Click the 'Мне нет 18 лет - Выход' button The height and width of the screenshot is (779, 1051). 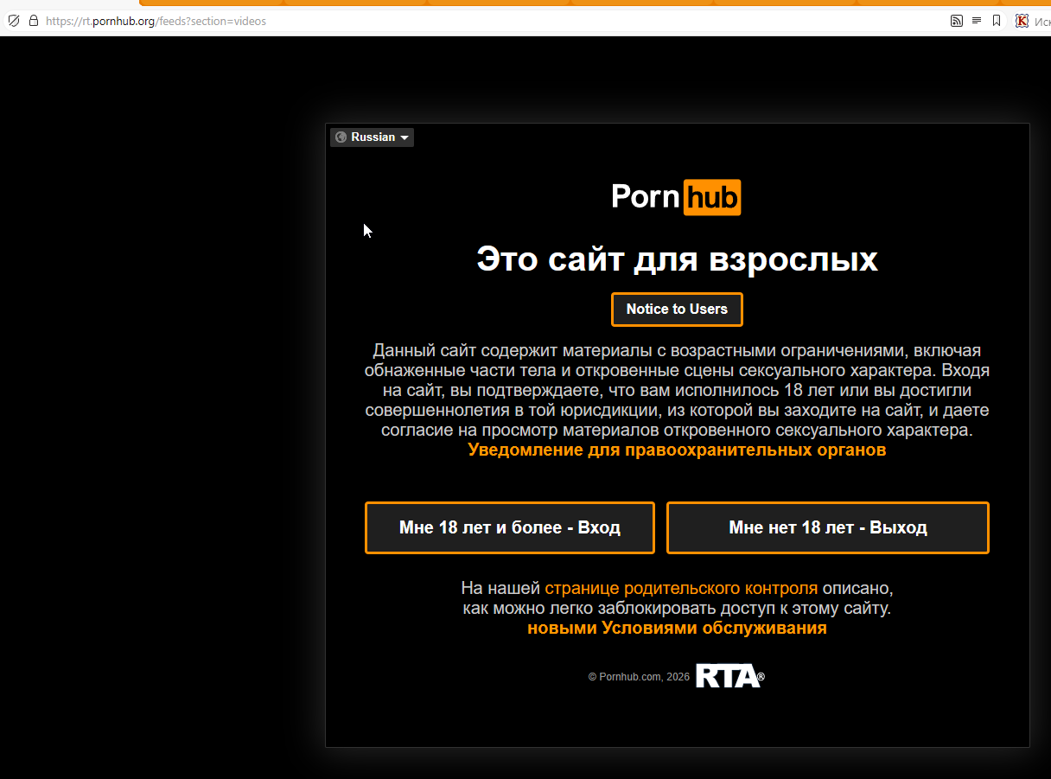pyautogui.click(x=828, y=527)
